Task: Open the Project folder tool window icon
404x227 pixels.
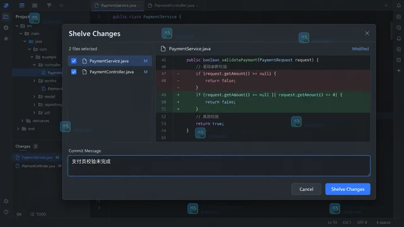Action: [6, 17]
